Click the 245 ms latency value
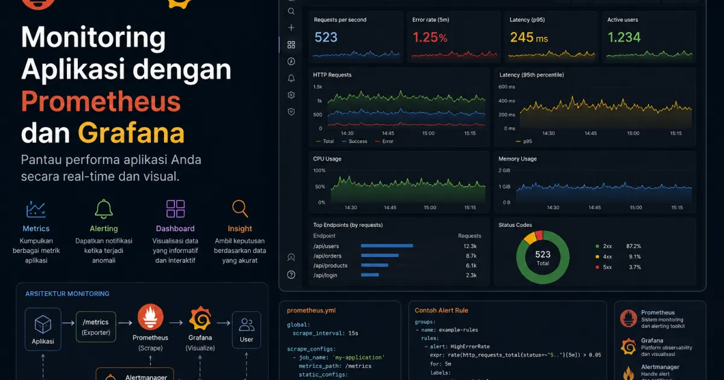The height and width of the screenshot is (380, 724). 529,37
